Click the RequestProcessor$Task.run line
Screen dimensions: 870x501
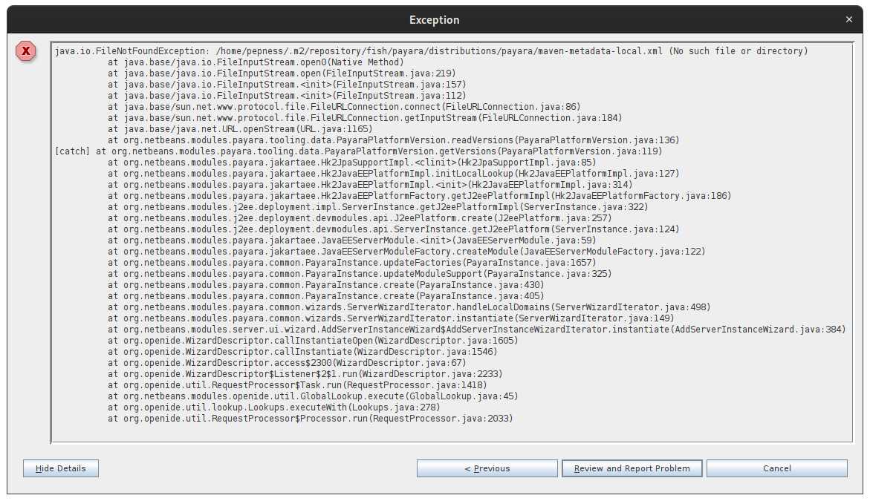point(297,384)
